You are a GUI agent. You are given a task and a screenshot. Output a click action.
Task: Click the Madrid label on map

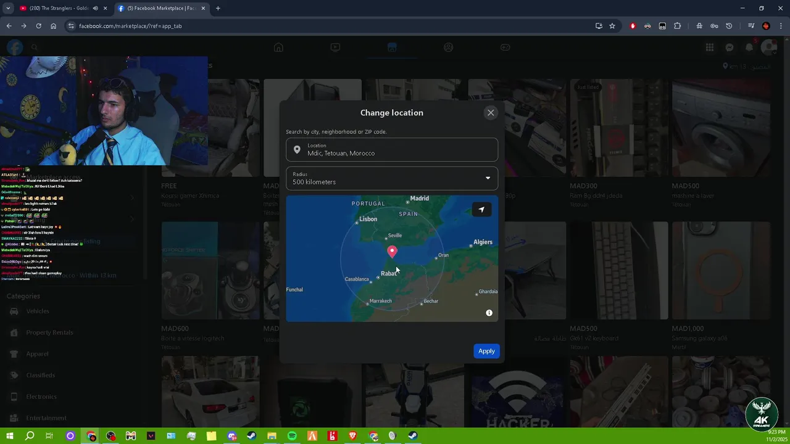[x=419, y=198]
